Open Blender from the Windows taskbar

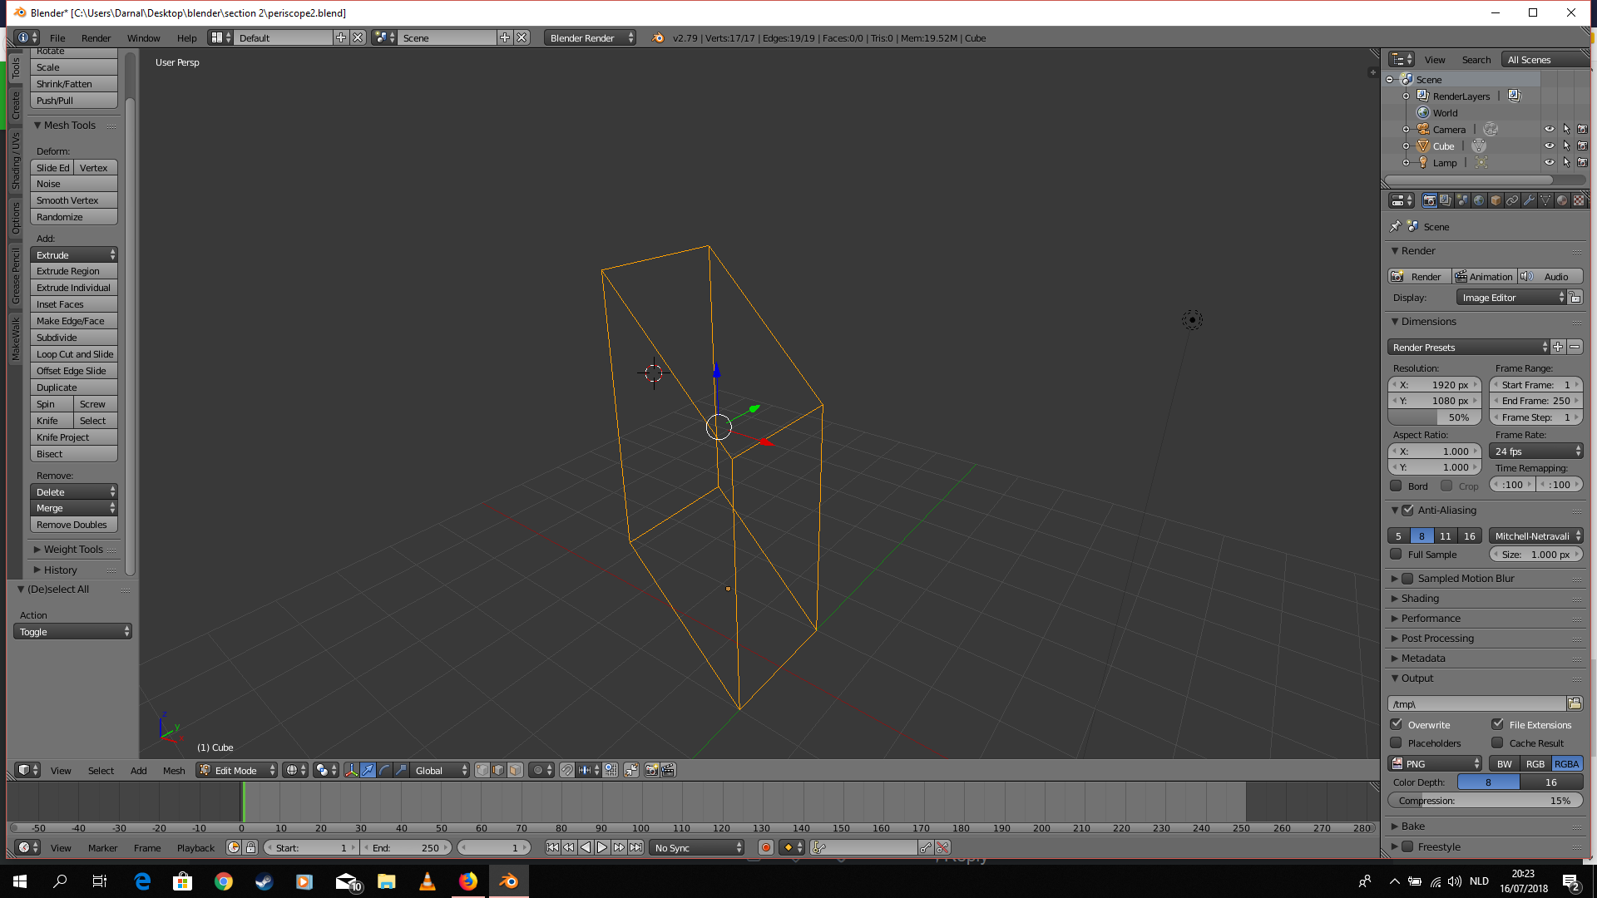pyautogui.click(x=508, y=881)
